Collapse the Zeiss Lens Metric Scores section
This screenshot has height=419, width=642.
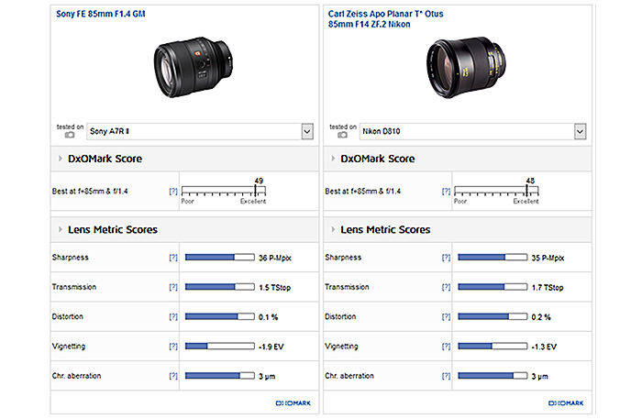pos(333,229)
